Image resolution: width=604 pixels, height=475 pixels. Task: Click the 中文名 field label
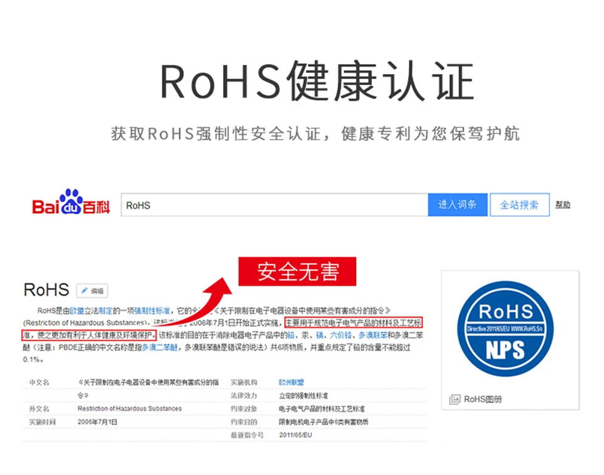(39, 382)
